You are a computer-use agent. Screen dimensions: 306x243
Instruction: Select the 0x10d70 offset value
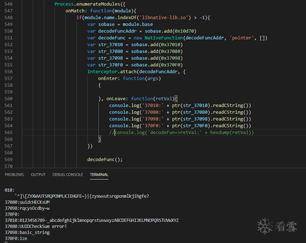pyautogui.click(x=184, y=31)
